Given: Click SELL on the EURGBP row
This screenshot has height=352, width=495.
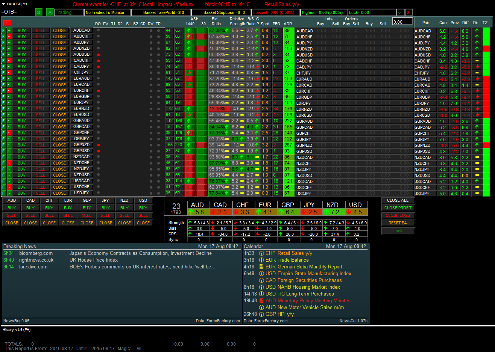Looking at the screenshot, I should pyautogui.click(x=41, y=97).
